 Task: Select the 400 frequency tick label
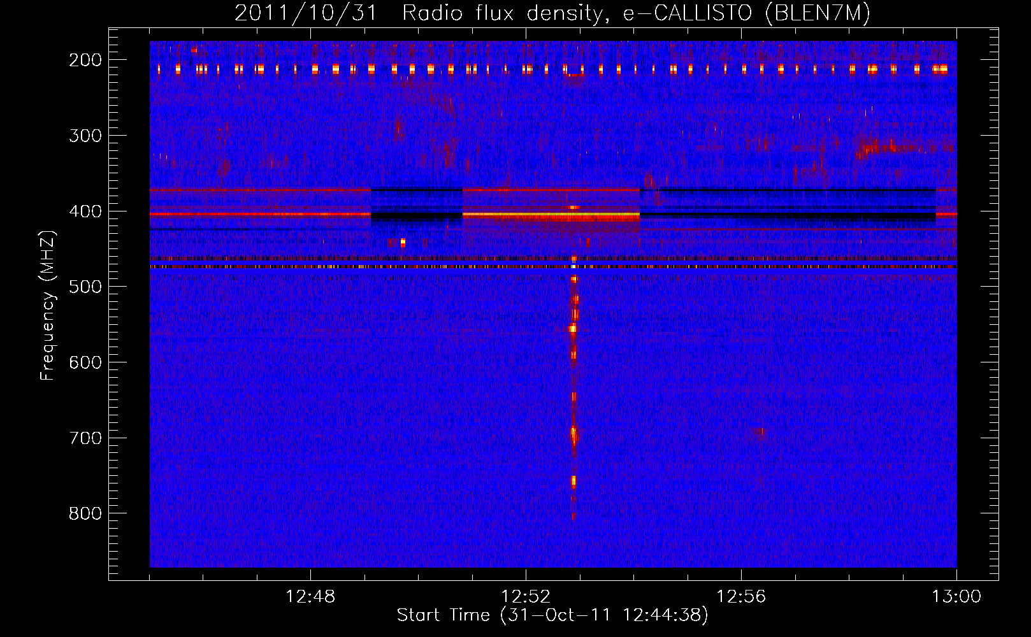[85, 211]
